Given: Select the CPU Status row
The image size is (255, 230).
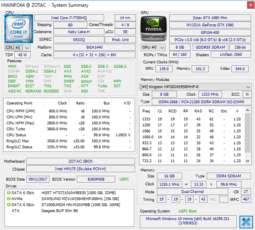Looking at the screenshot, I should pos(69,135).
